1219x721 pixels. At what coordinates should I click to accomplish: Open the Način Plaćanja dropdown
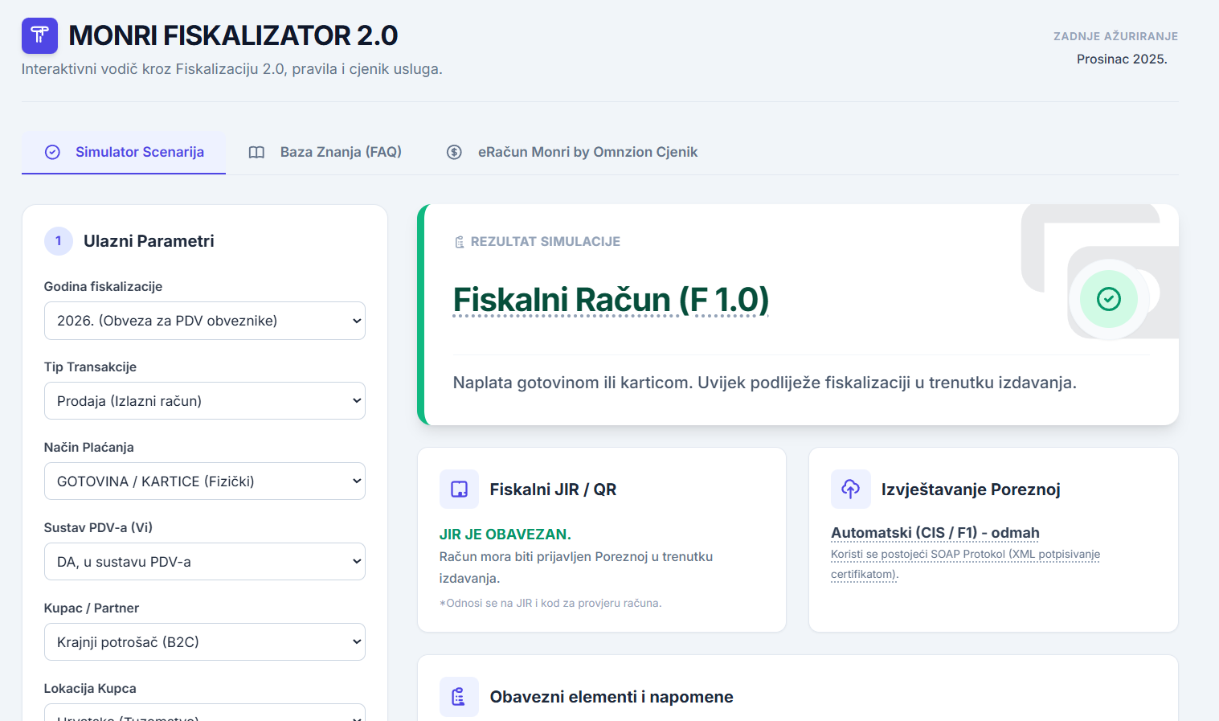(204, 481)
